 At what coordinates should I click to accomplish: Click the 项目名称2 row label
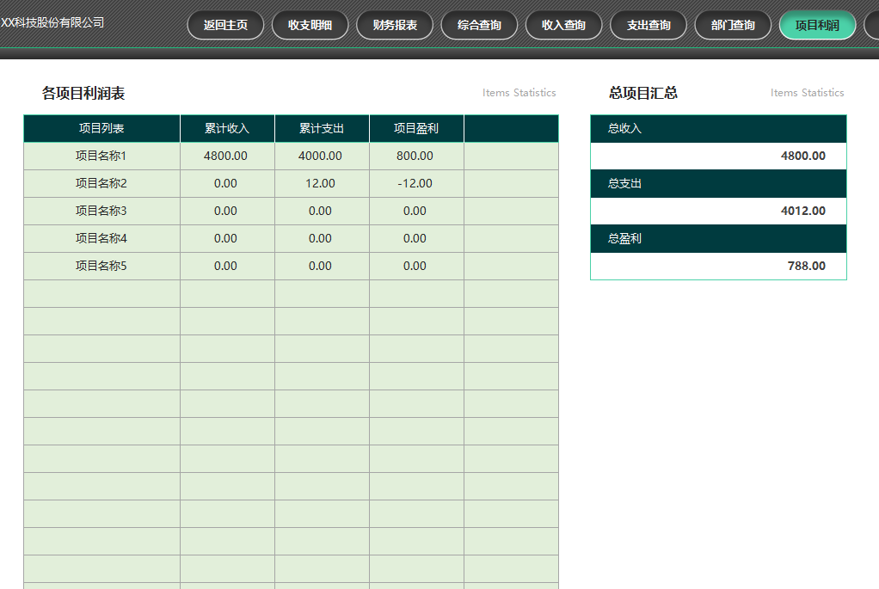point(101,184)
